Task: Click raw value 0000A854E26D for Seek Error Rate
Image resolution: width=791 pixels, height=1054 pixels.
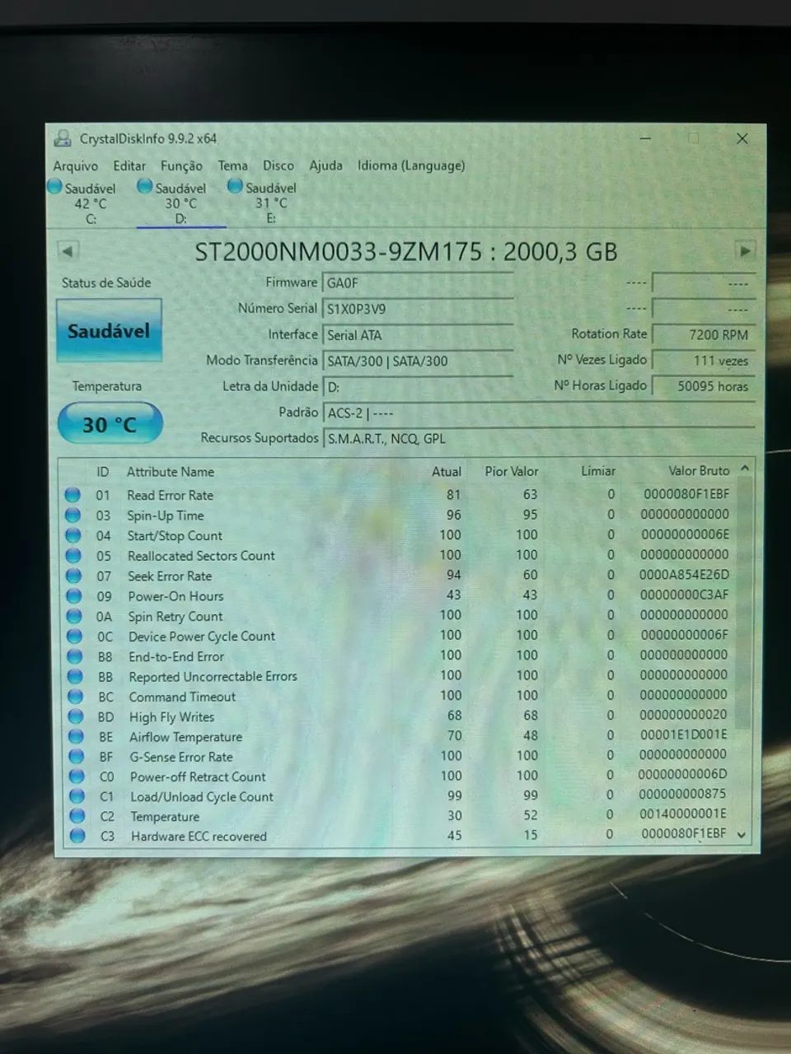Action: 685,575
